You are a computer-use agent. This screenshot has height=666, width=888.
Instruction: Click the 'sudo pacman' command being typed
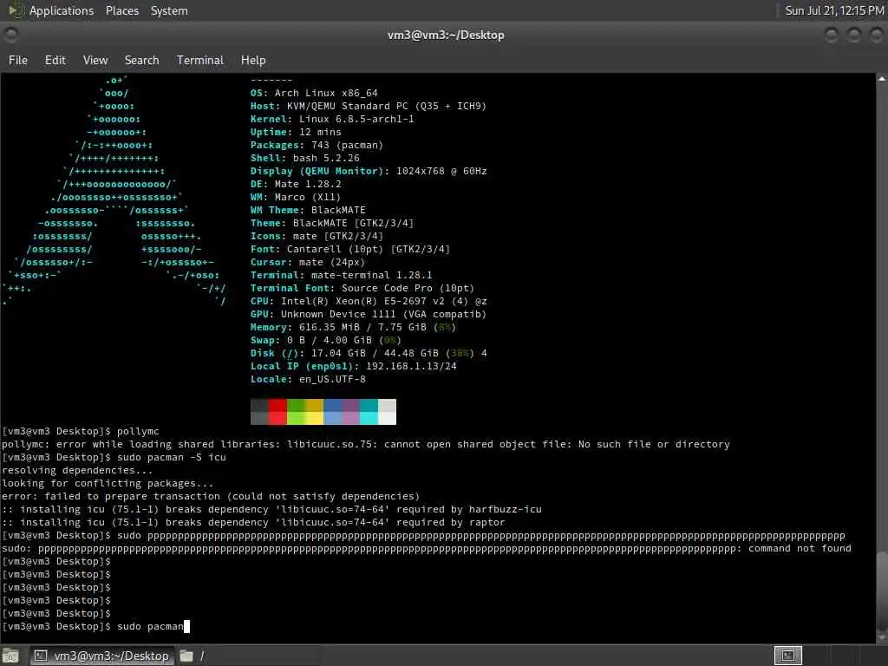point(150,626)
